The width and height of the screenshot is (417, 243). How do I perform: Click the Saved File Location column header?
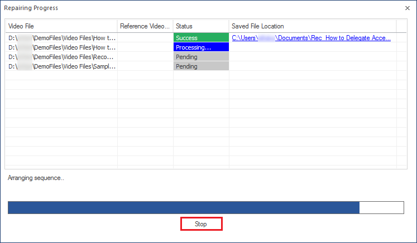pyautogui.click(x=313, y=26)
